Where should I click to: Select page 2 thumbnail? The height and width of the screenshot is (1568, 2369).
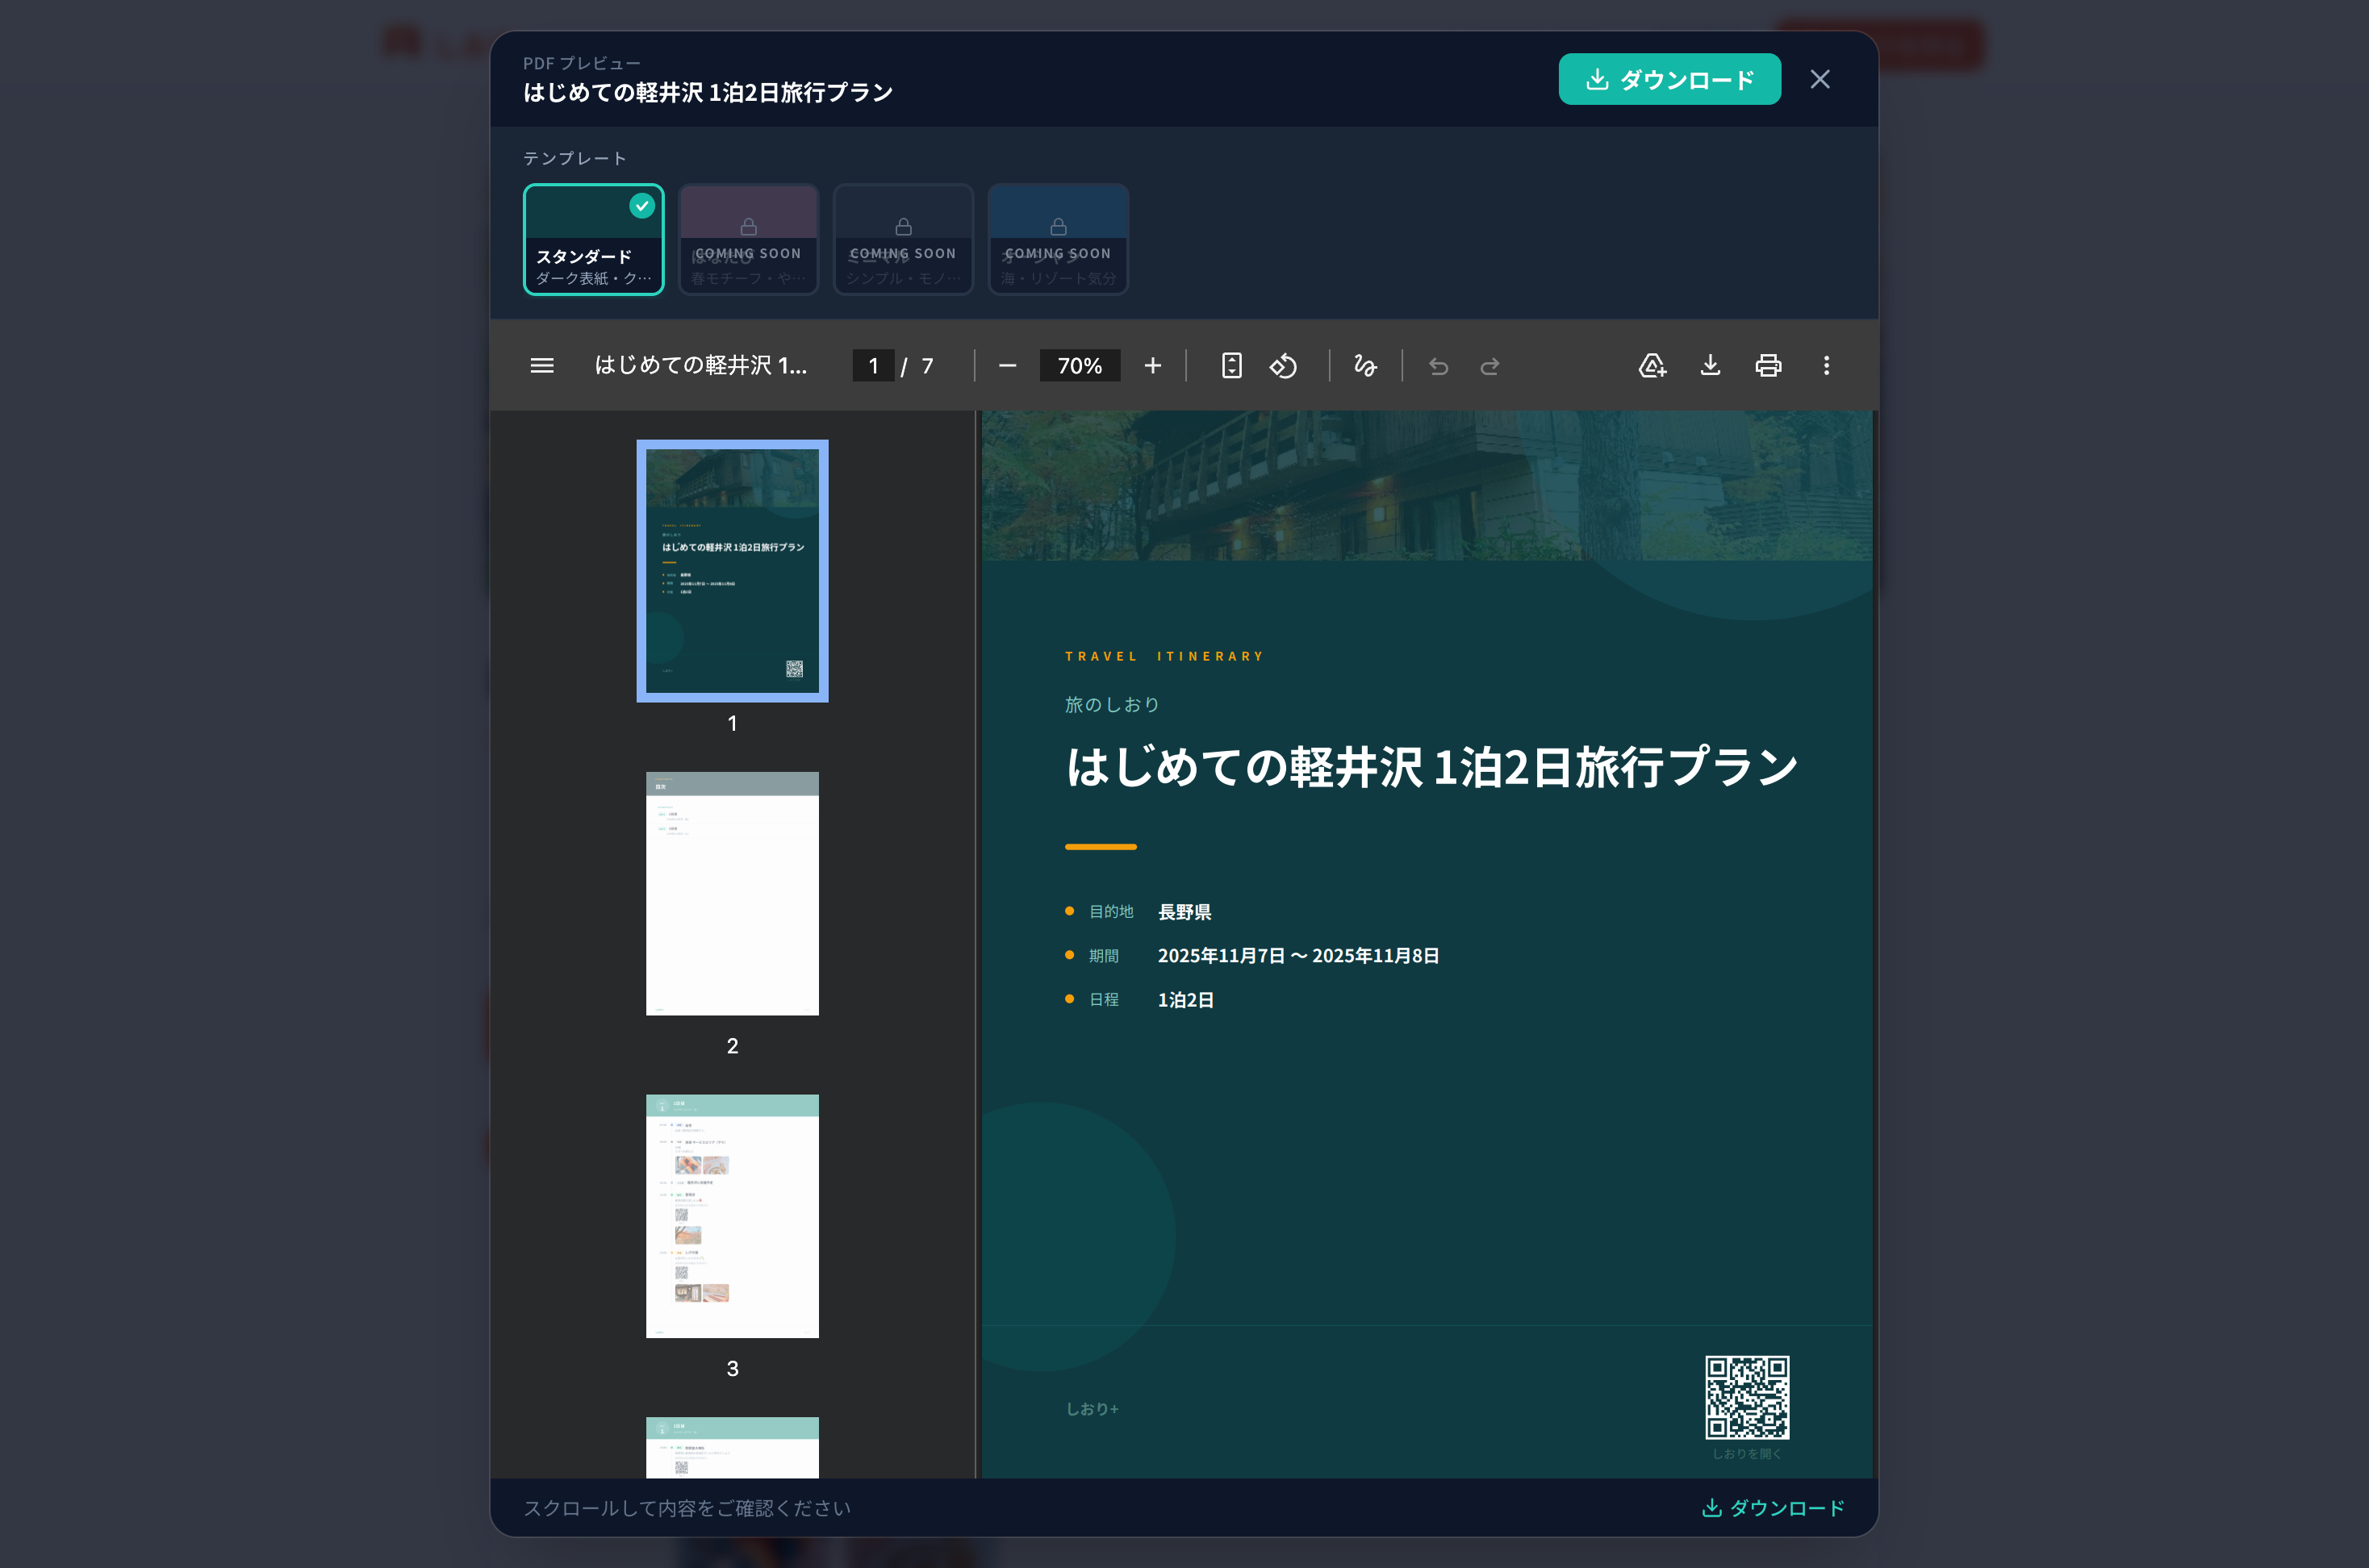733,893
